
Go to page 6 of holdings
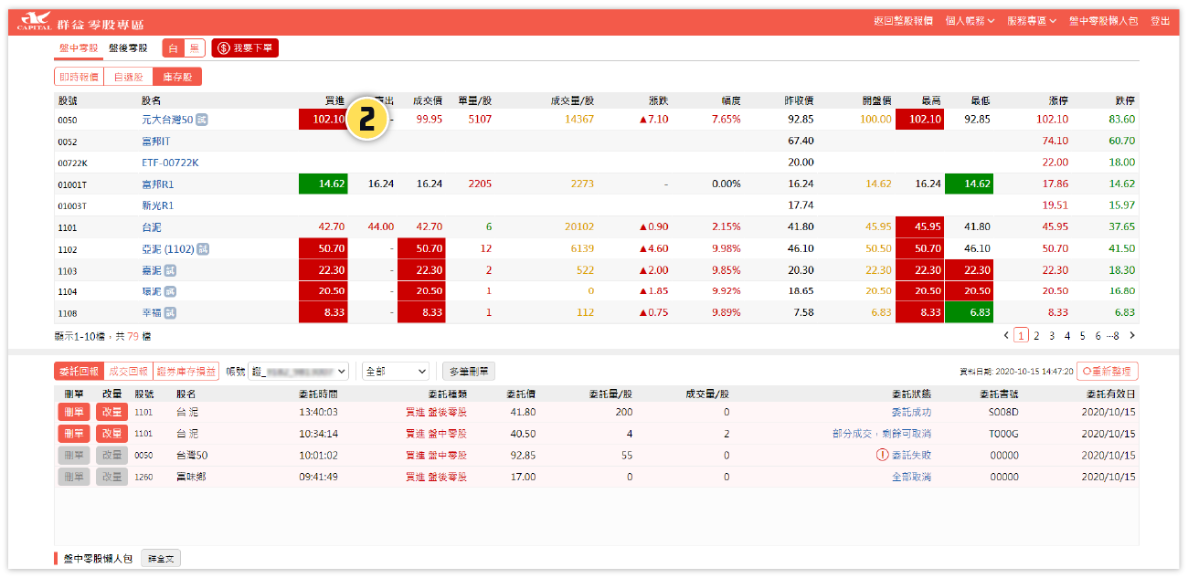(1098, 335)
